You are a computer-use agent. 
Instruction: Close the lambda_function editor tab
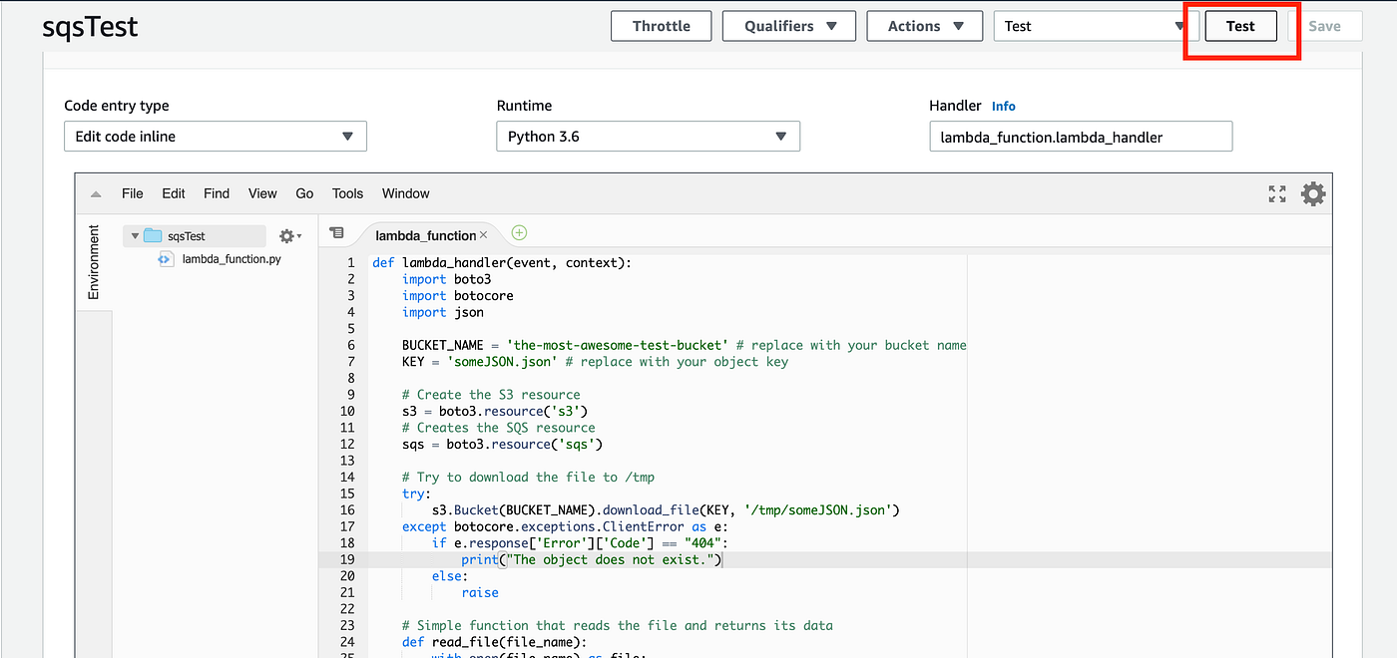pos(484,235)
